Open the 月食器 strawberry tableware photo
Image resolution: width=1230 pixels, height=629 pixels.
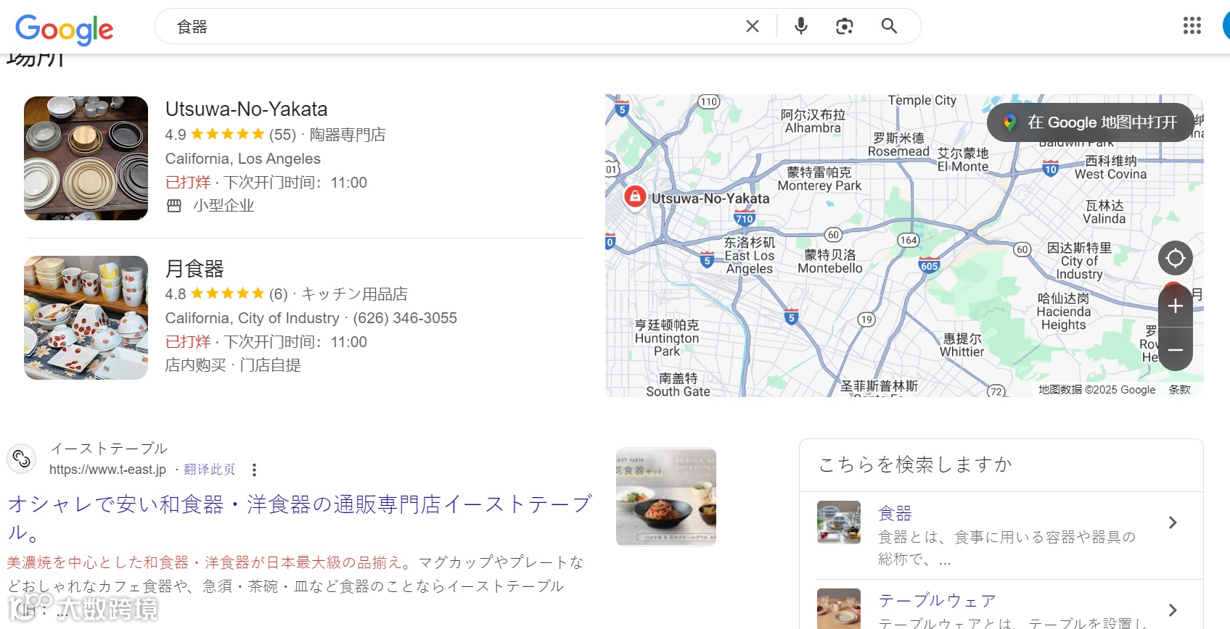pyautogui.click(x=86, y=317)
